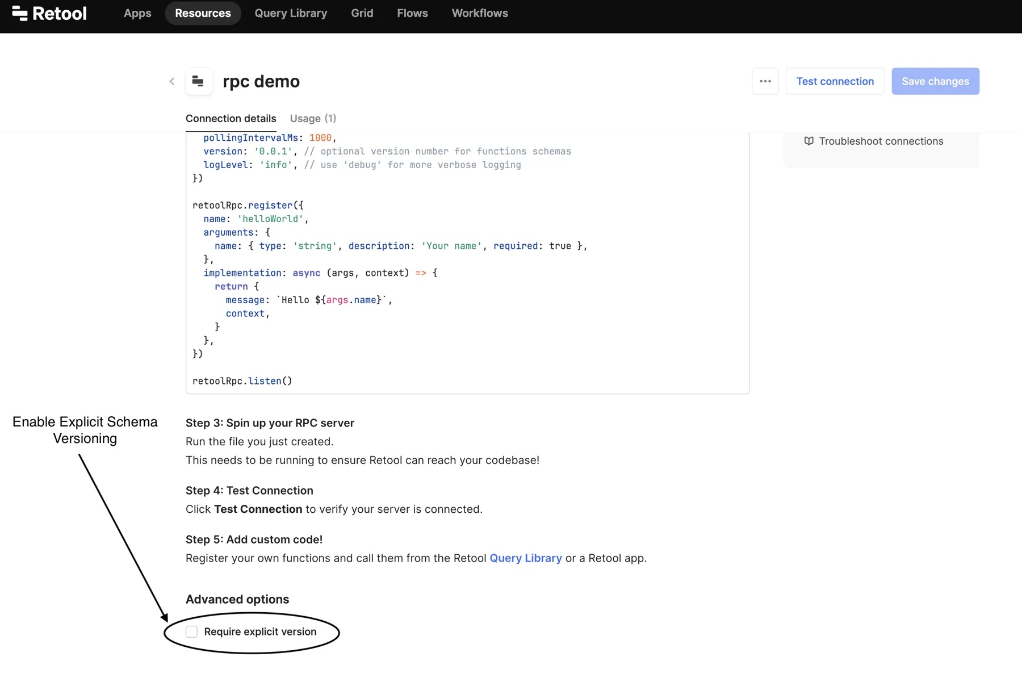Click the Save changes button
Viewport: 1022px width, 686px height.
click(x=935, y=81)
